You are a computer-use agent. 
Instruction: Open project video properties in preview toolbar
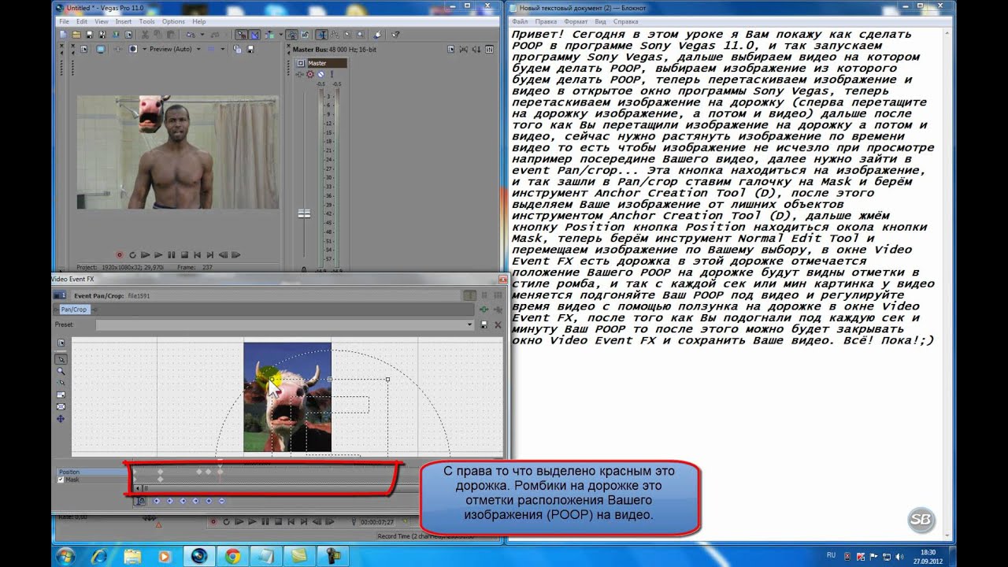click(83, 49)
